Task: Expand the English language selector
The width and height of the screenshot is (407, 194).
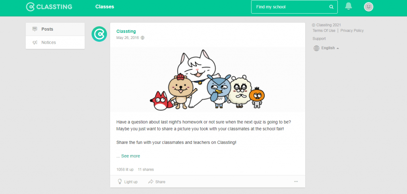Action: pos(326,48)
